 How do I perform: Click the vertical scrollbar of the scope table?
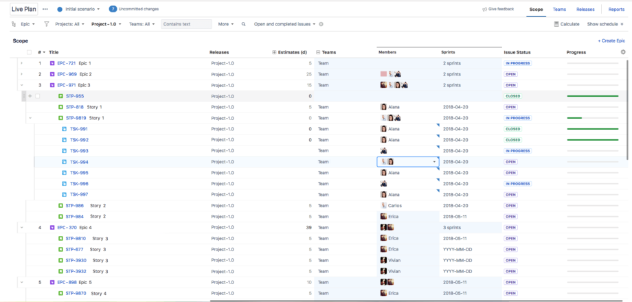tap(628, 108)
